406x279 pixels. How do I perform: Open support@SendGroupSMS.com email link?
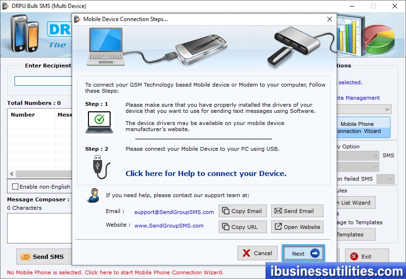174,212
